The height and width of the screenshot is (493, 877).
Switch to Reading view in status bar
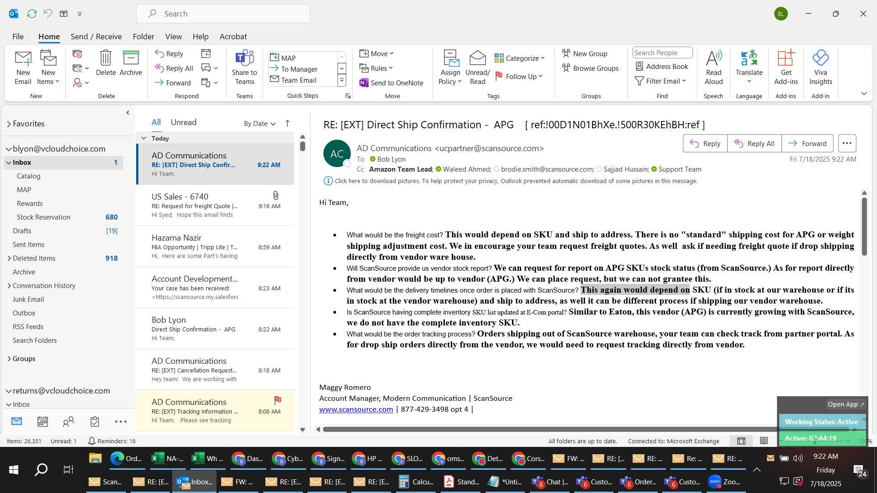764,441
